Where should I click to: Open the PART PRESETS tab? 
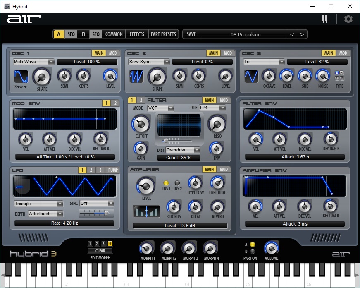163,34
